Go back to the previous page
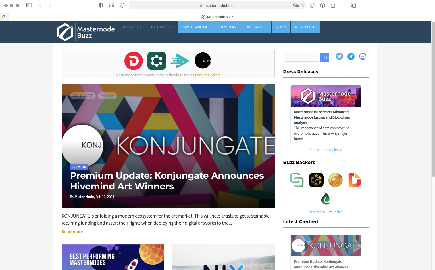Viewport: 435px width, 270px height. click(40, 5)
